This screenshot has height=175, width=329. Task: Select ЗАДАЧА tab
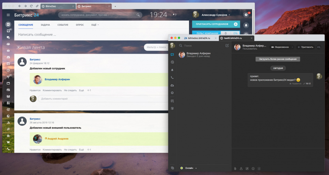point(45,25)
